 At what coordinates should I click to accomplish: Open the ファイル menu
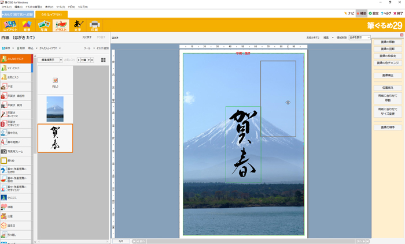[x=6, y=6]
